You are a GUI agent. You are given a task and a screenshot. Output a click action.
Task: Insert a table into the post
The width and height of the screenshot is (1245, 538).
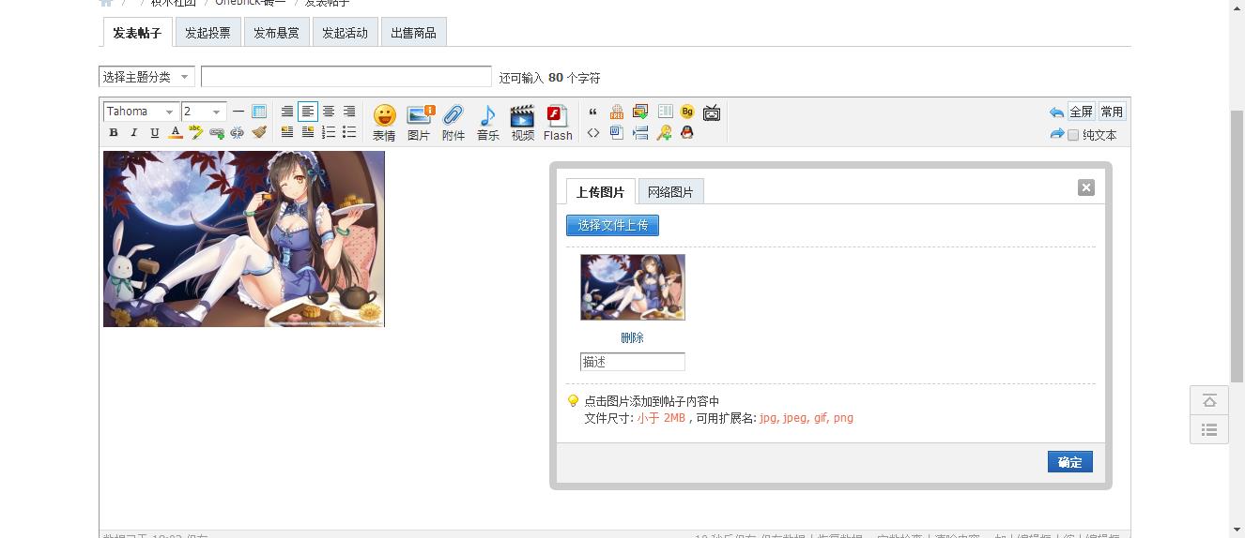pos(259,112)
